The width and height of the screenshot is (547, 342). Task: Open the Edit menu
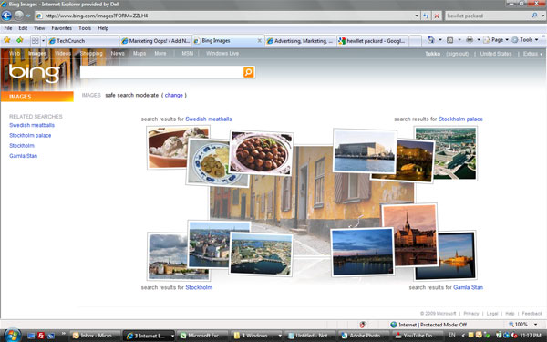click(x=23, y=28)
